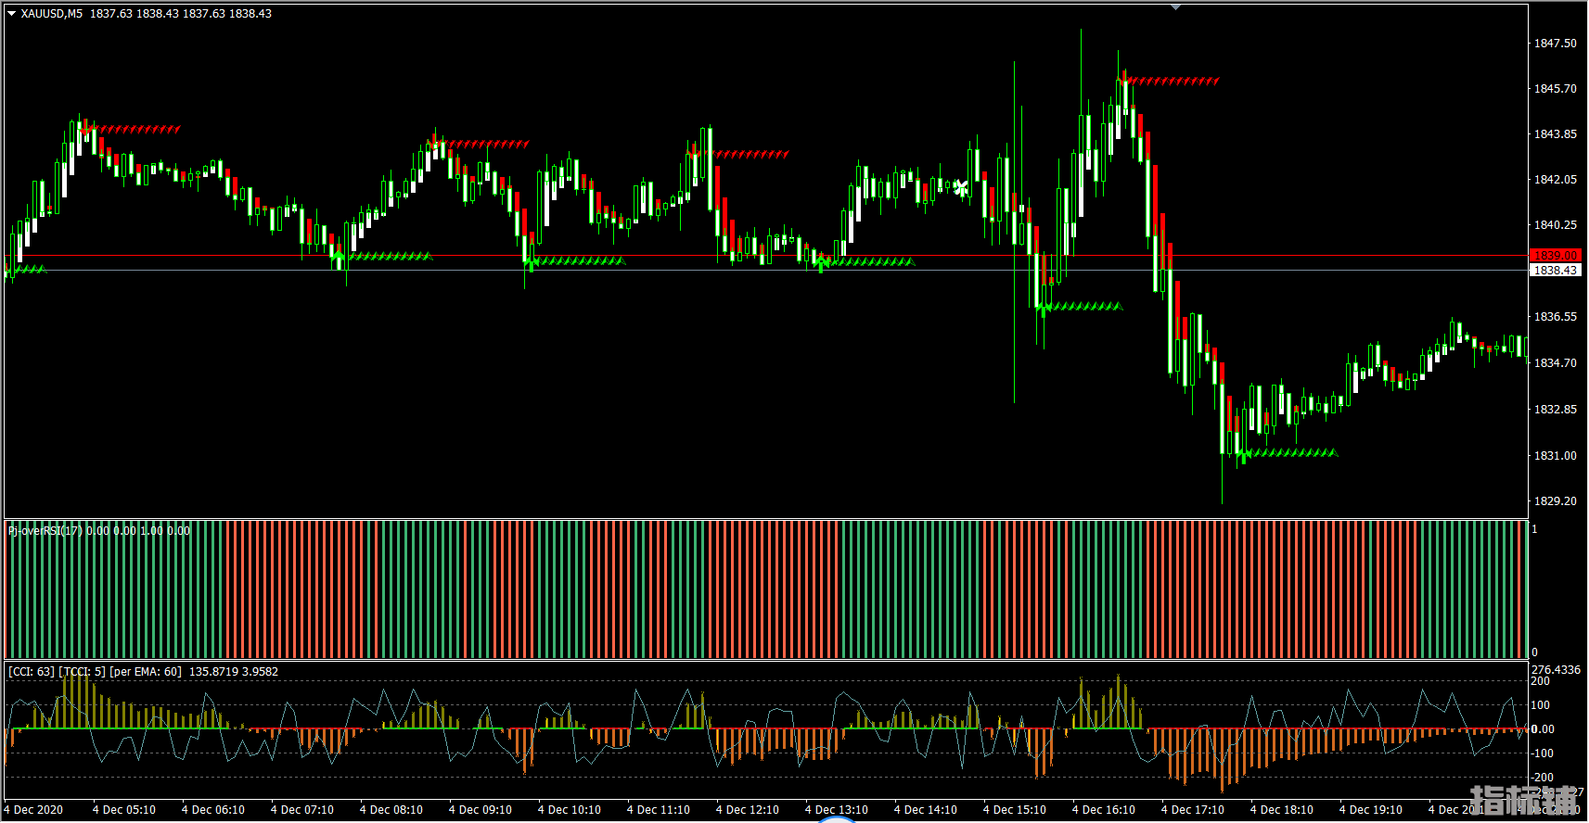The height and width of the screenshot is (823, 1589).
Task: Click the 1832.85 price axis value
Action: [x=1555, y=410]
